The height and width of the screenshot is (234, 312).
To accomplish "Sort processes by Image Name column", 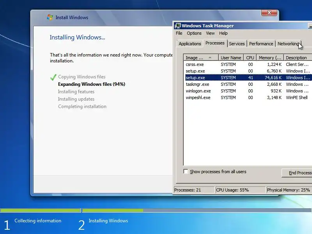I will coord(201,58).
